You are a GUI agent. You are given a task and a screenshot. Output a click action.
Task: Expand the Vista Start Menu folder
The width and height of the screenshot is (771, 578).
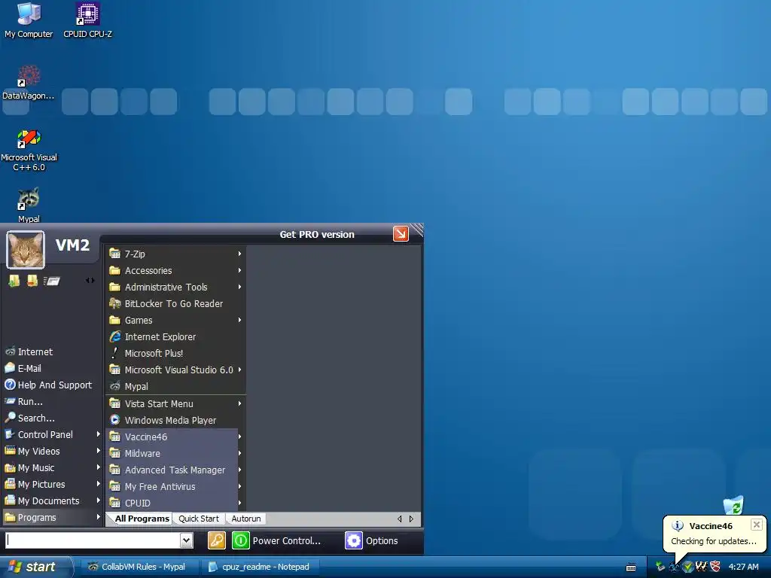click(x=176, y=403)
